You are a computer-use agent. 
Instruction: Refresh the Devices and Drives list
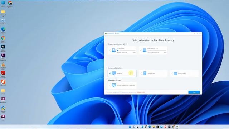(x=126, y=44)
